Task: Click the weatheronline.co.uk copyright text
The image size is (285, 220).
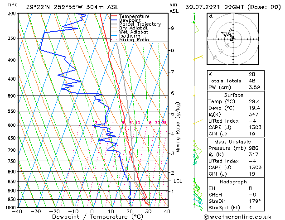Action: coord(237,217)
